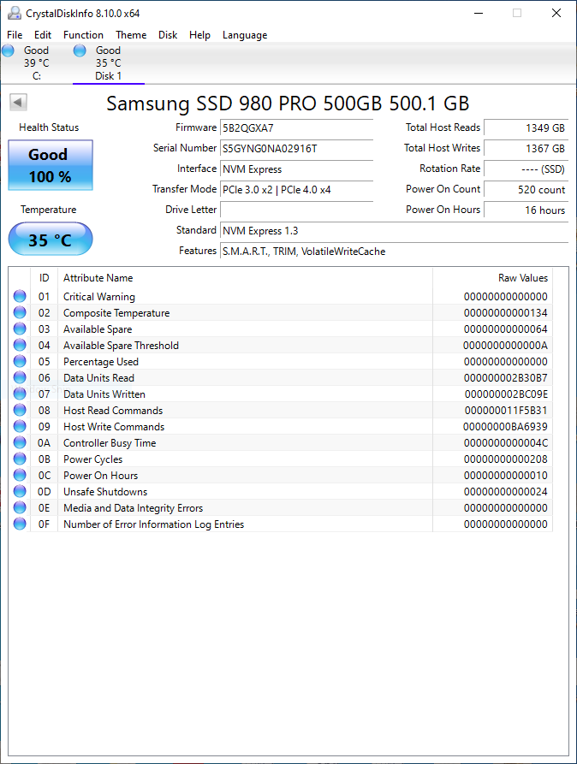This screenshot has height=764, width=577.
Task: Click the Features field
Action: click(x=394, y=251)
